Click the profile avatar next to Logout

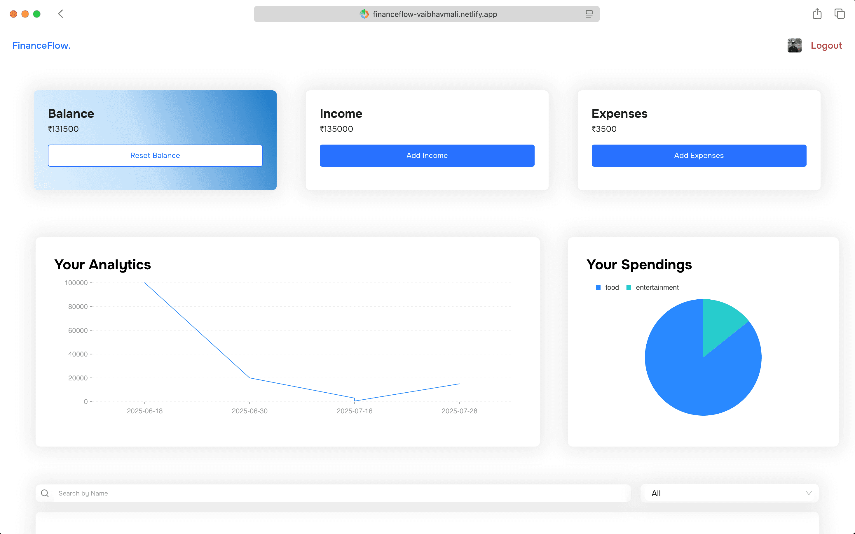[x=794, y=45]
